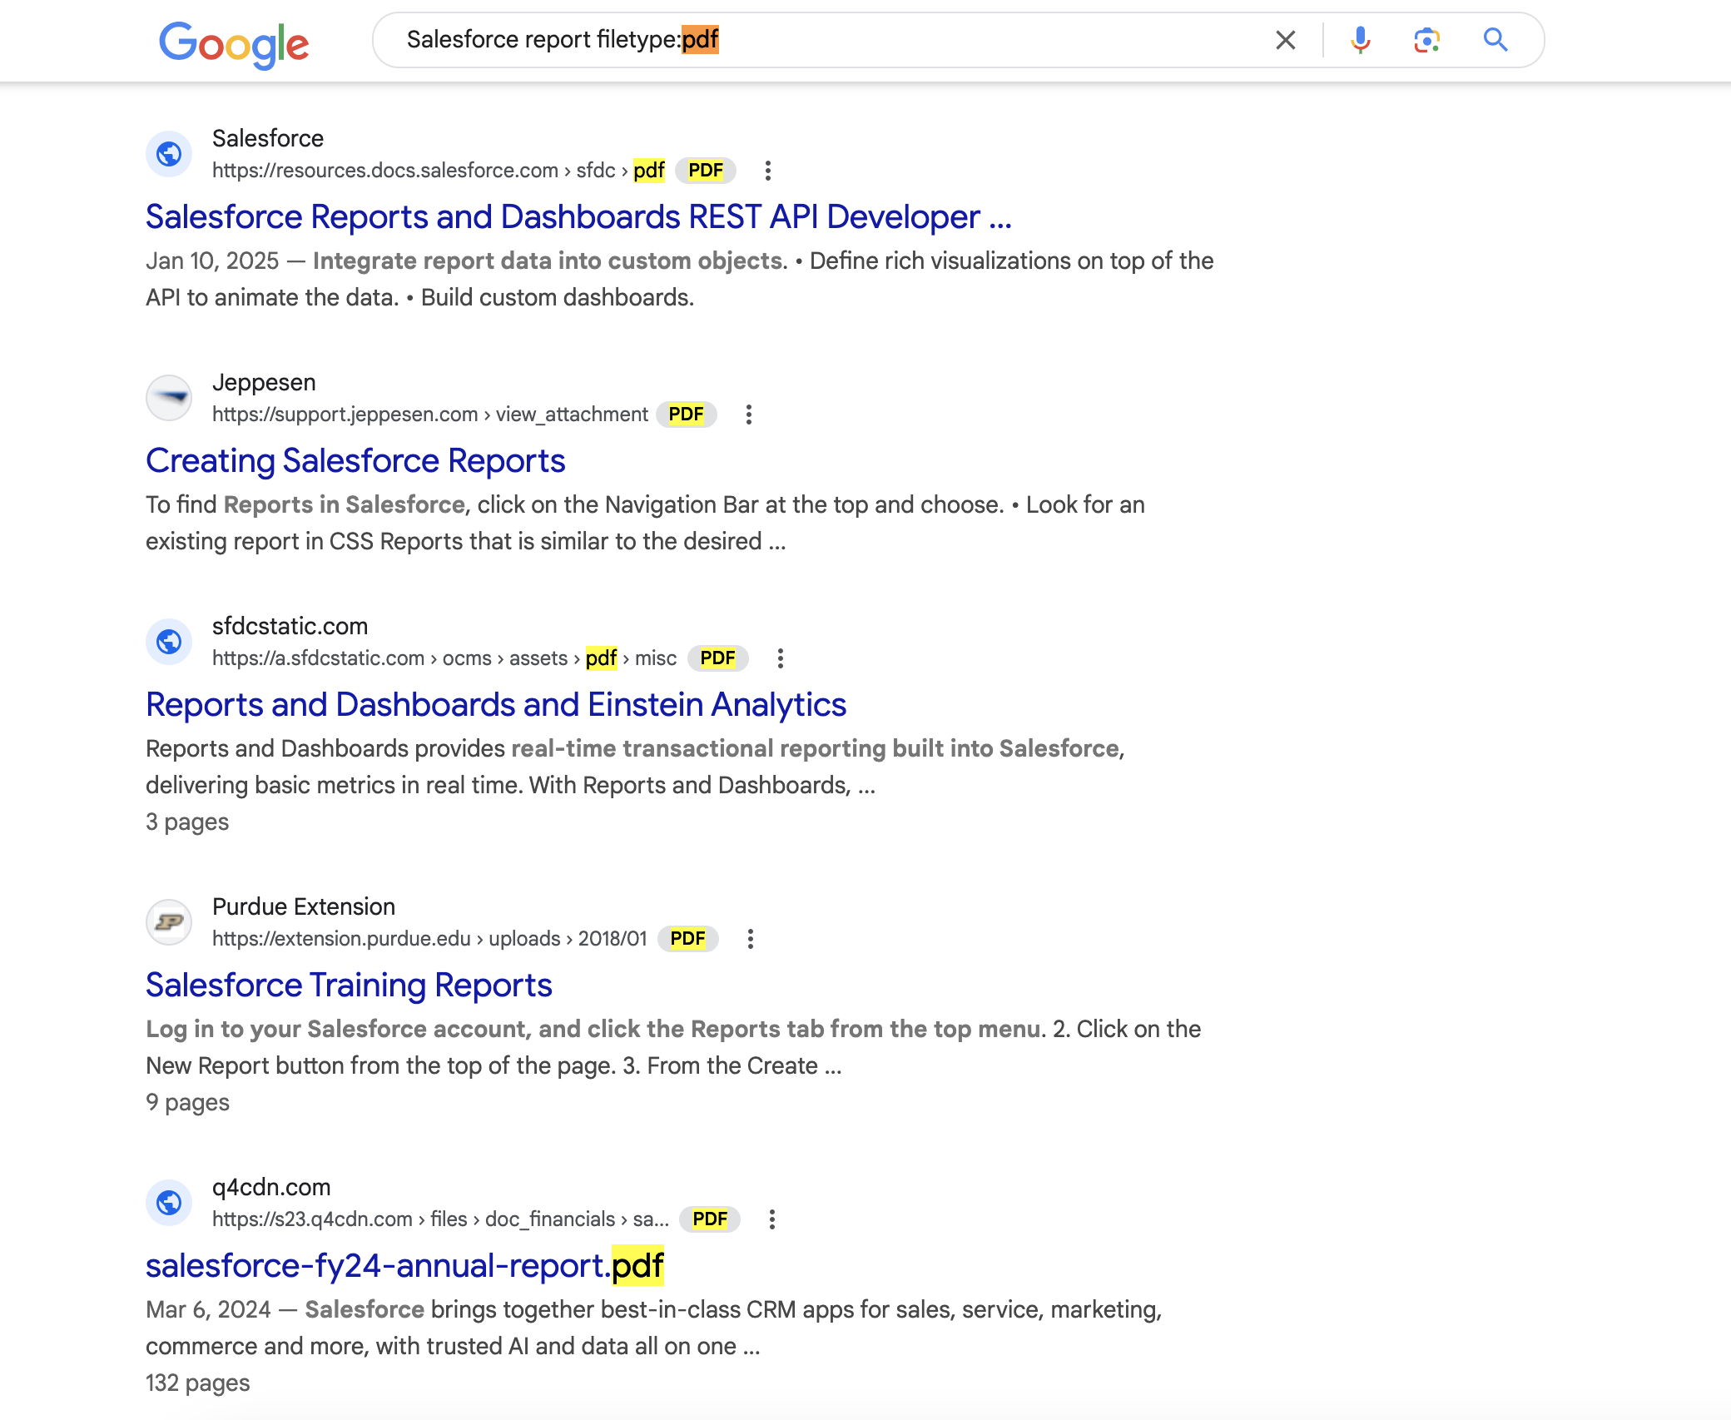1731x1420 pixels.
Task: Click the '9 pages' text
Action: pyautogui.click(x=187, y=1103)
